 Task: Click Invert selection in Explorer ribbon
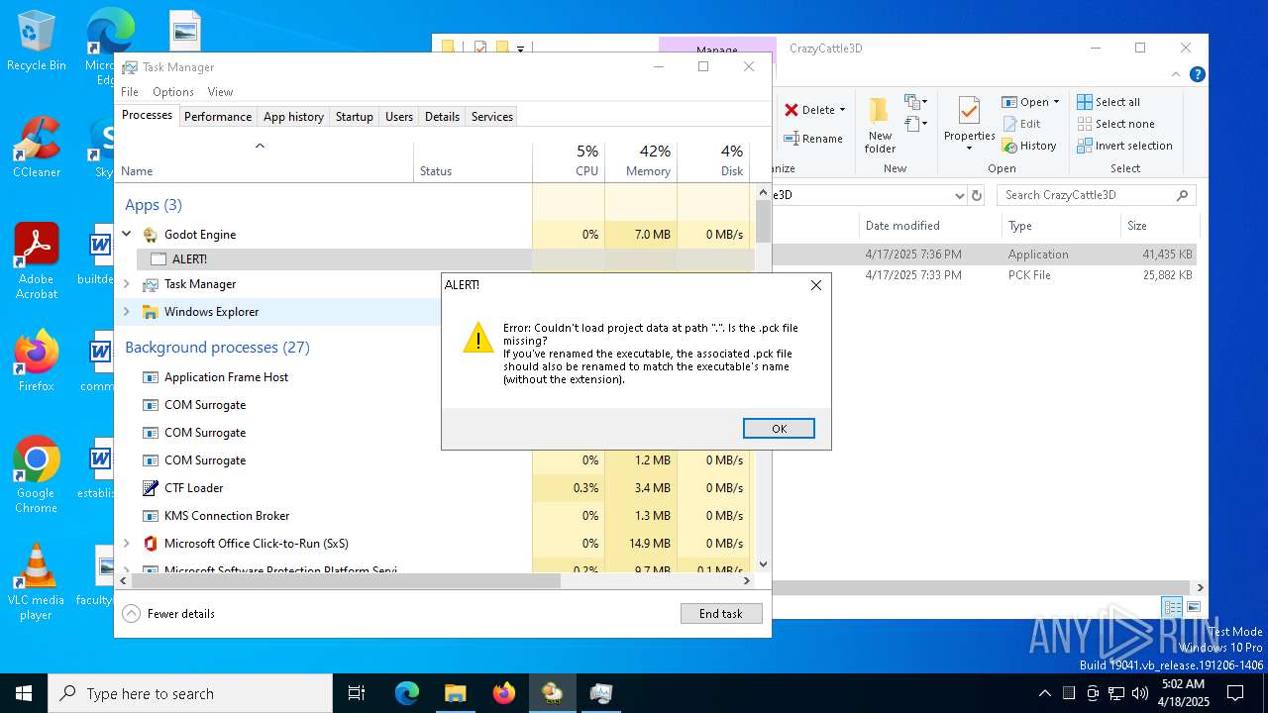click(x=1124, y=146)
